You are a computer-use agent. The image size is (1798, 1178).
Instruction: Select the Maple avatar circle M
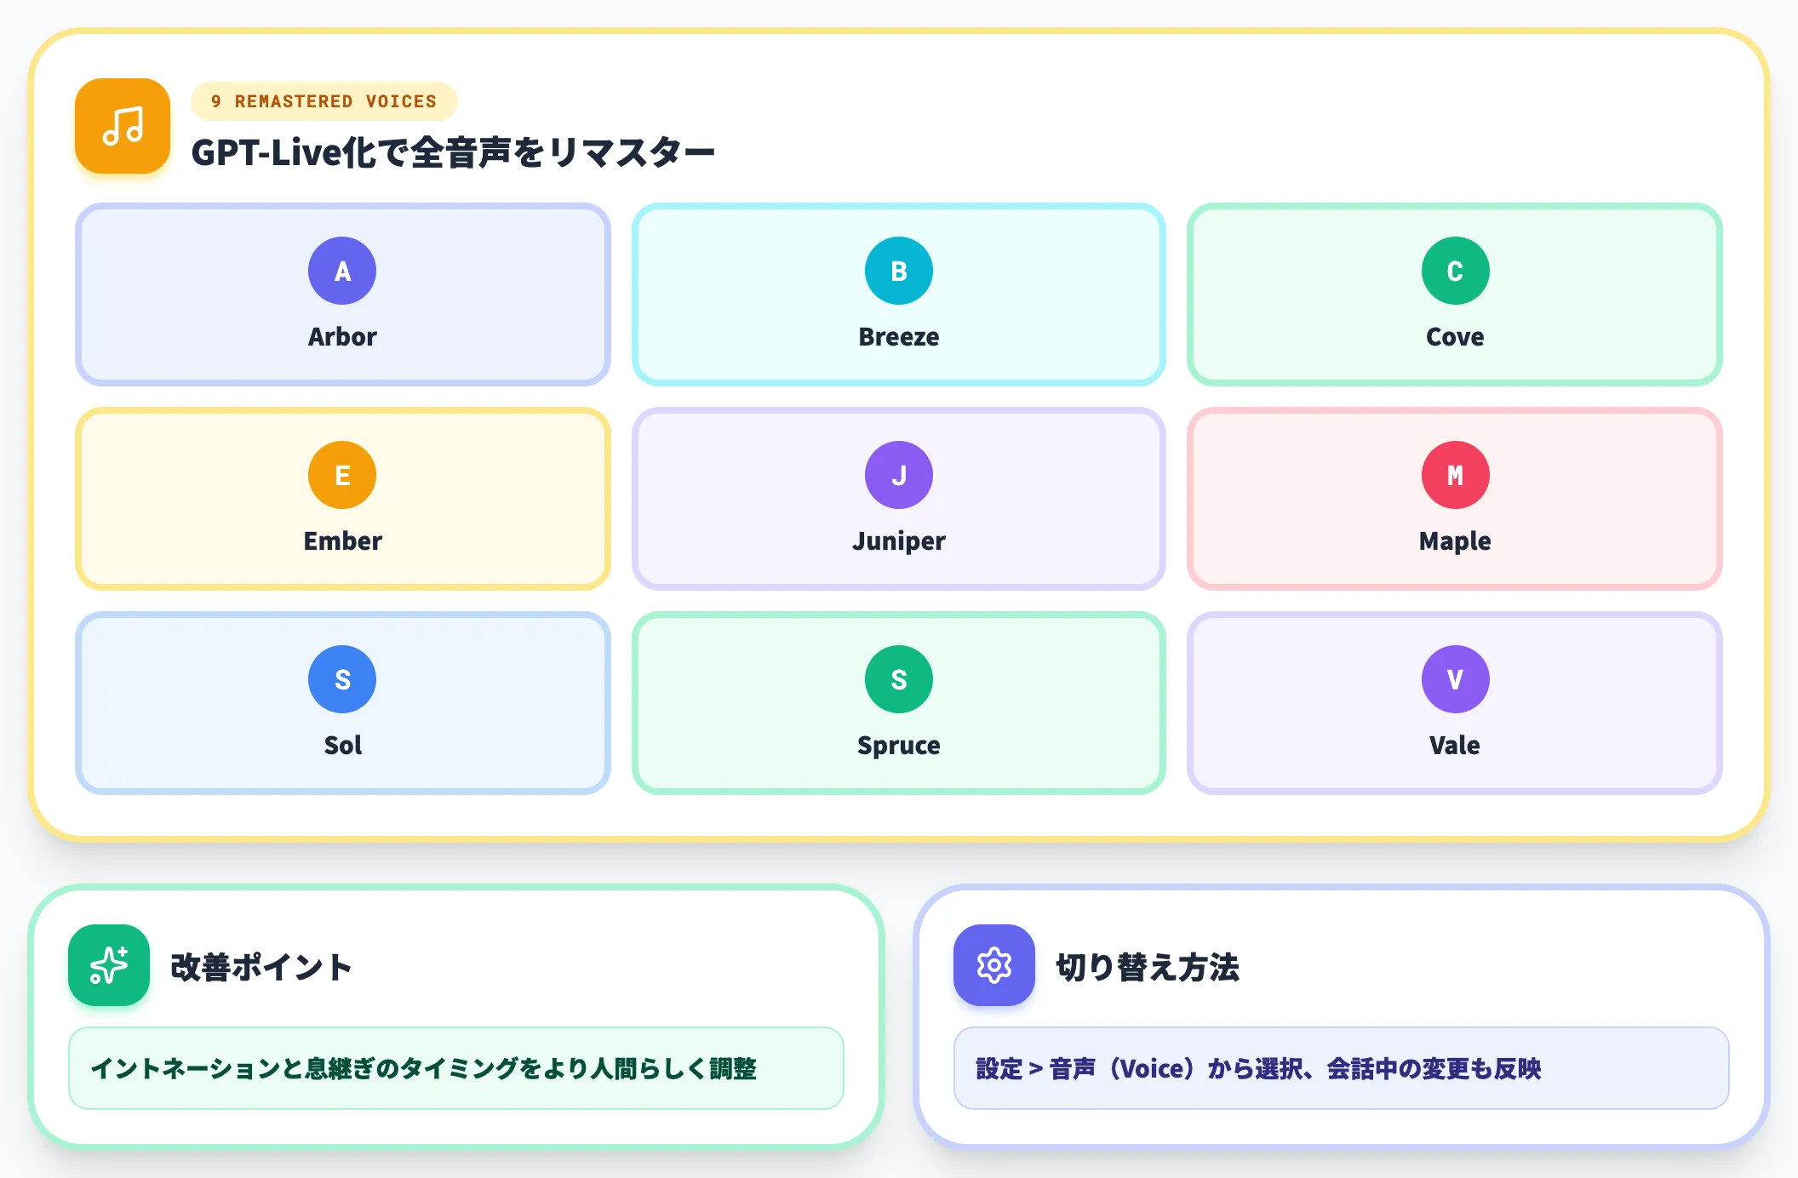(1456, 475)
